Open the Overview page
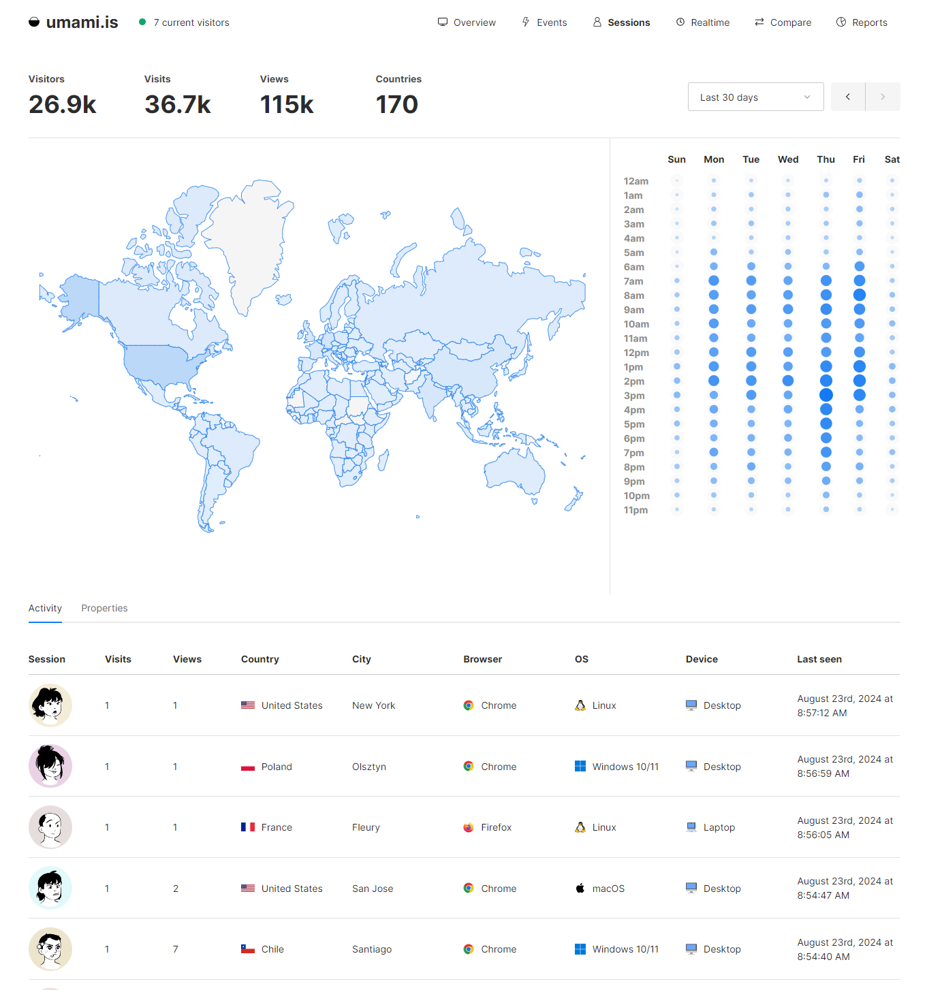Viewport: 927px width, 990px height. 467,22
